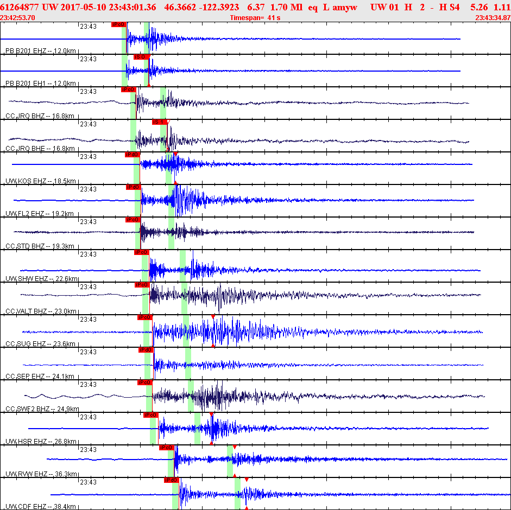Click the green predicted S band on UW SHW EHZ
The width and height of the screenshot is (511, 510).
(182, 266)
